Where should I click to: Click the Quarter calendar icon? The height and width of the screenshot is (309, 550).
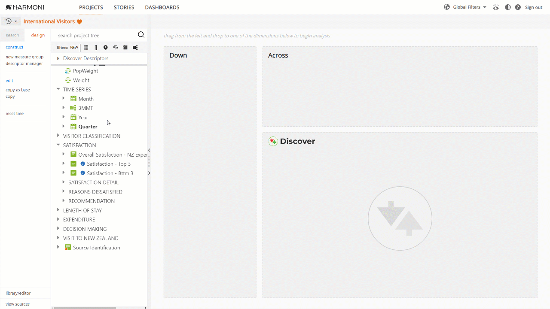tap(73, 127)
